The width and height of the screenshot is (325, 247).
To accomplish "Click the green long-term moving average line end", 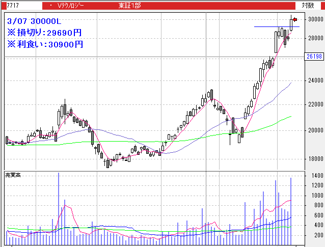I will (290, 117).
